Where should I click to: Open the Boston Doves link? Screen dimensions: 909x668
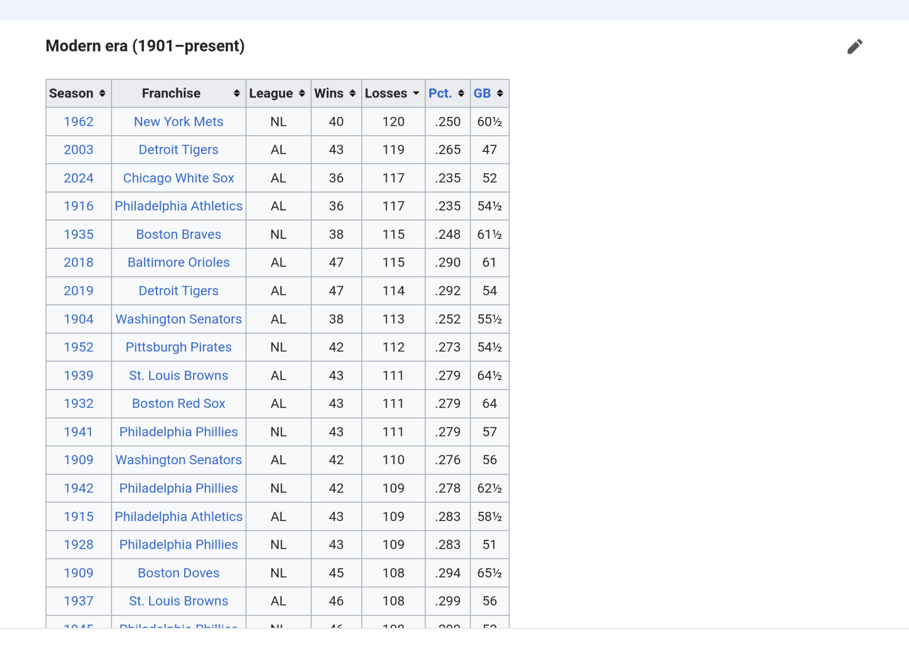pos(178,573)
